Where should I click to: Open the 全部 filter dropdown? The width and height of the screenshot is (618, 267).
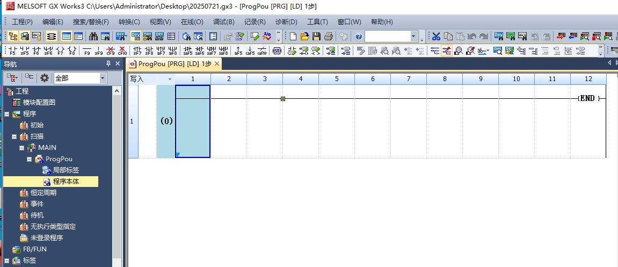tap(103, 78)
